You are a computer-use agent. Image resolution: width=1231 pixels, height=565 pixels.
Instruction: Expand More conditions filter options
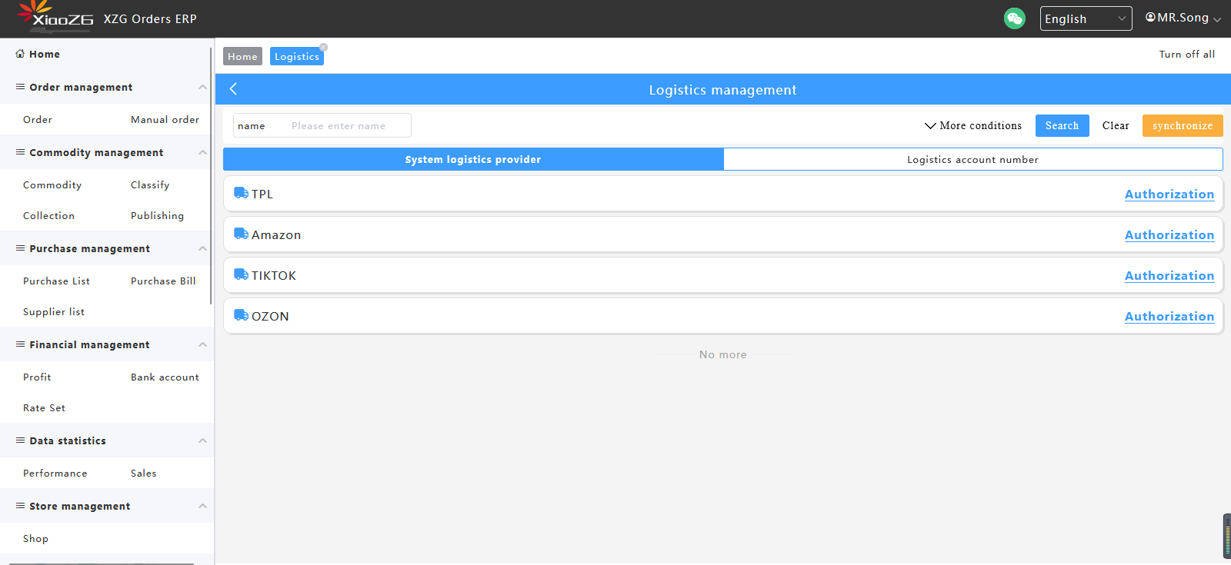(x=973, y=125)
